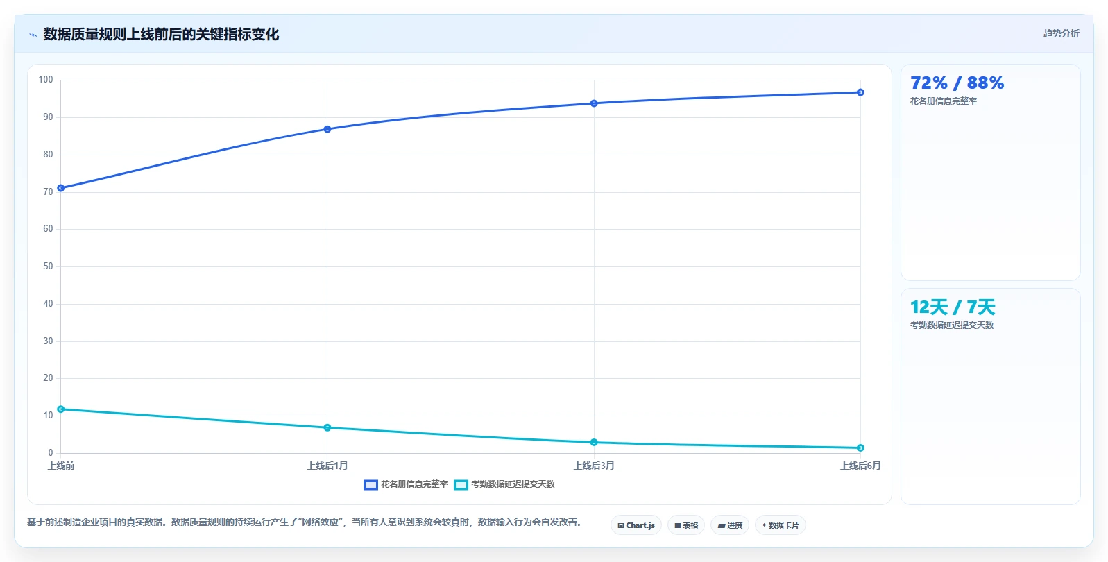Toggle the cyan 考勤数据延迟提交天数 legend swatch
Screen dimensions: 1108x562
(461, 484)
